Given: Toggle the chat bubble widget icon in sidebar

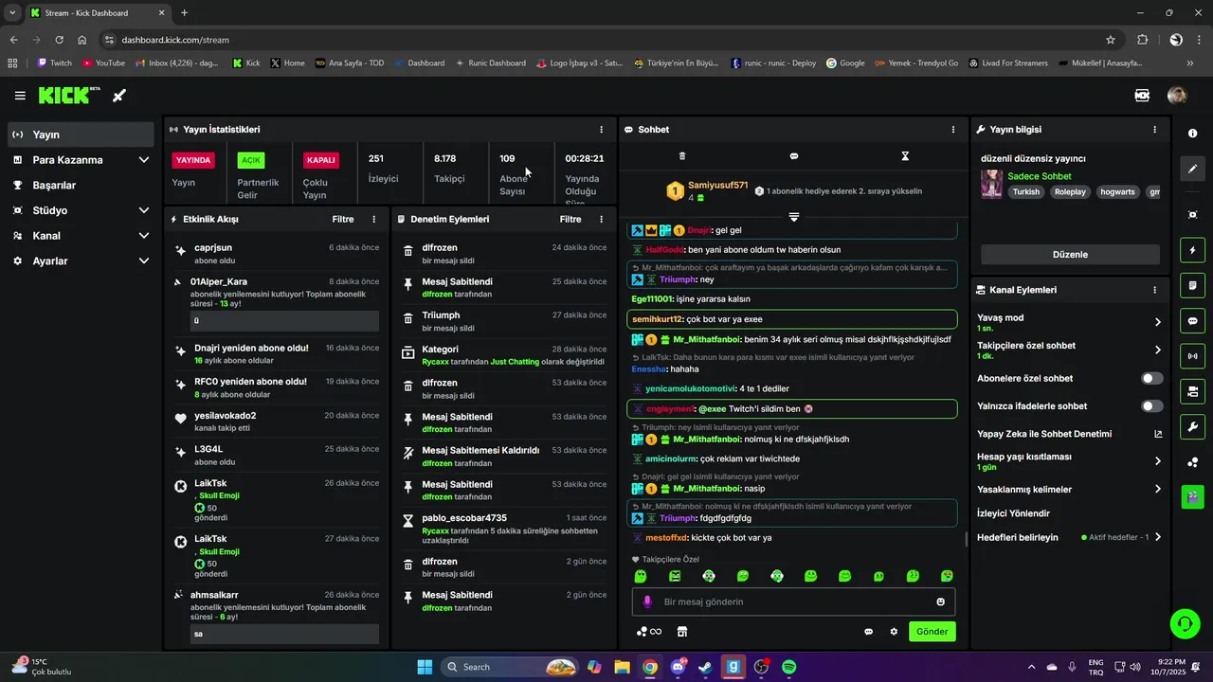Looking at the screenshot, I should pyautogui.click(x=1193, y=321).
